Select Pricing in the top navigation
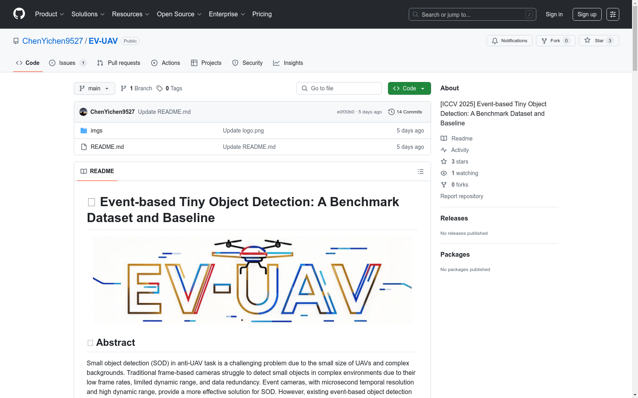The height and width of the screenshot is (398, 638). point(262,14)
